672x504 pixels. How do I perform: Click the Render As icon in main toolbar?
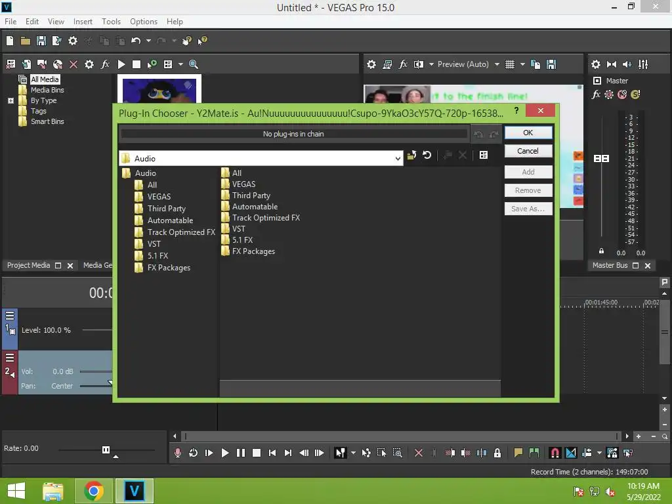click(x=56, y=41)
